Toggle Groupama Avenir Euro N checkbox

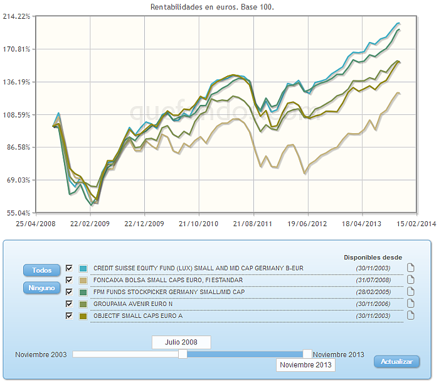pos(69,303)
